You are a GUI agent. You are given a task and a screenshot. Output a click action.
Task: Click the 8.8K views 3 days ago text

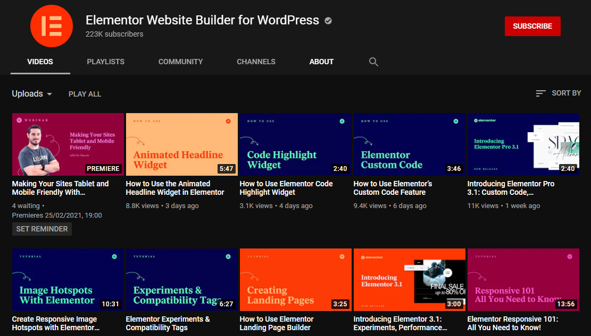point(162,206)
